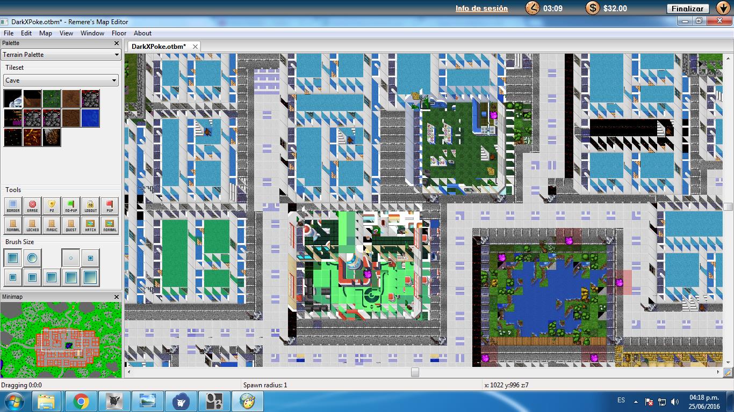Open the Info de sesión link

coord(481,8)
